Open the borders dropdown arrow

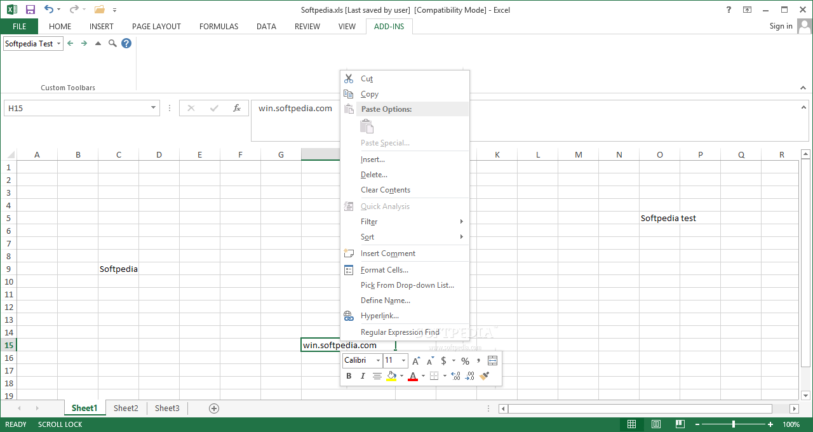point(444,376)
